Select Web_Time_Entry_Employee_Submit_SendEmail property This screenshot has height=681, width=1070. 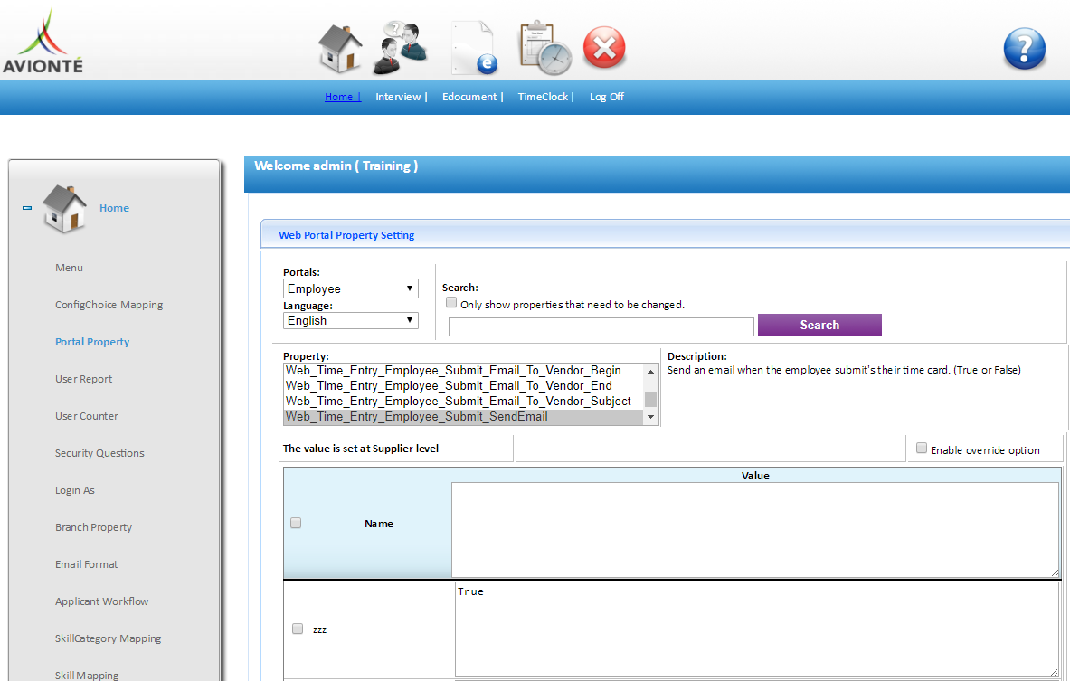point(463,416)
